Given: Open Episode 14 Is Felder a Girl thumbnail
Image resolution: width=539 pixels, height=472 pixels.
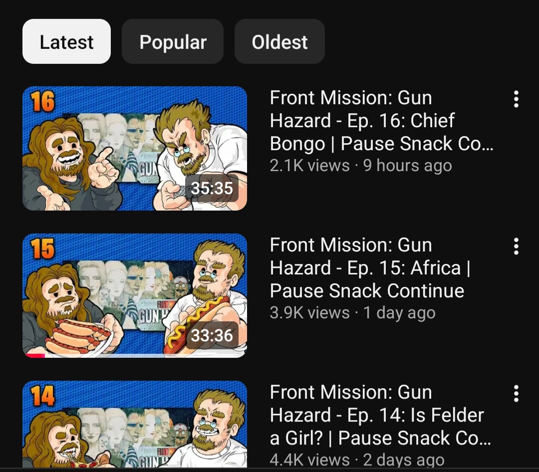Looking at the screenshot, I should pyautogui.click(x=134, y=424).
